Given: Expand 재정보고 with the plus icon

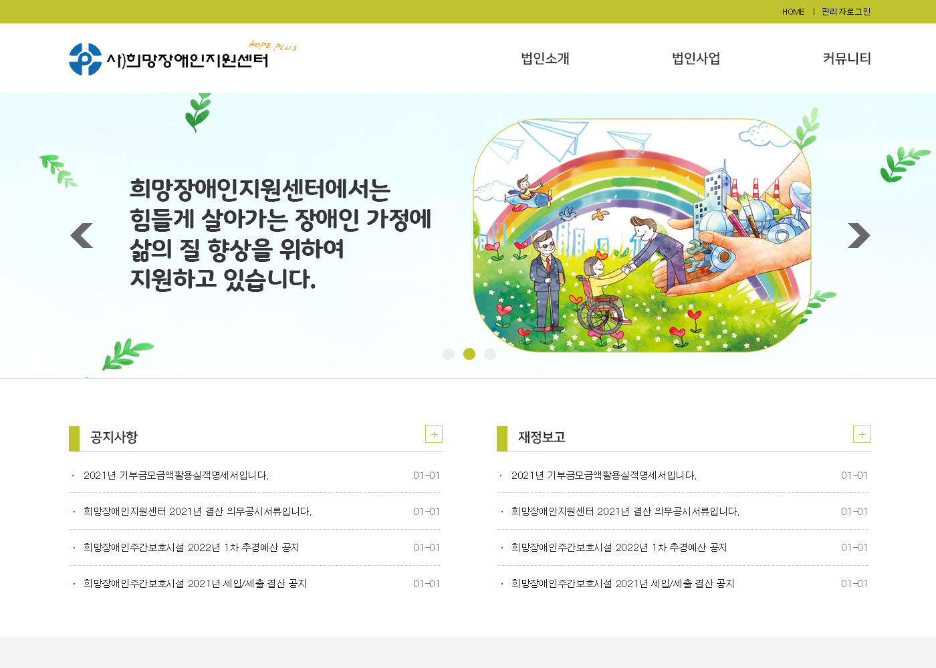Looking at the screenshot, I should (861, 434).
